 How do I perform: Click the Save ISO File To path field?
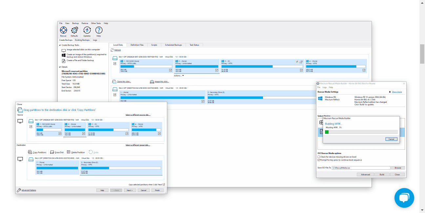[x=360, y=168]
